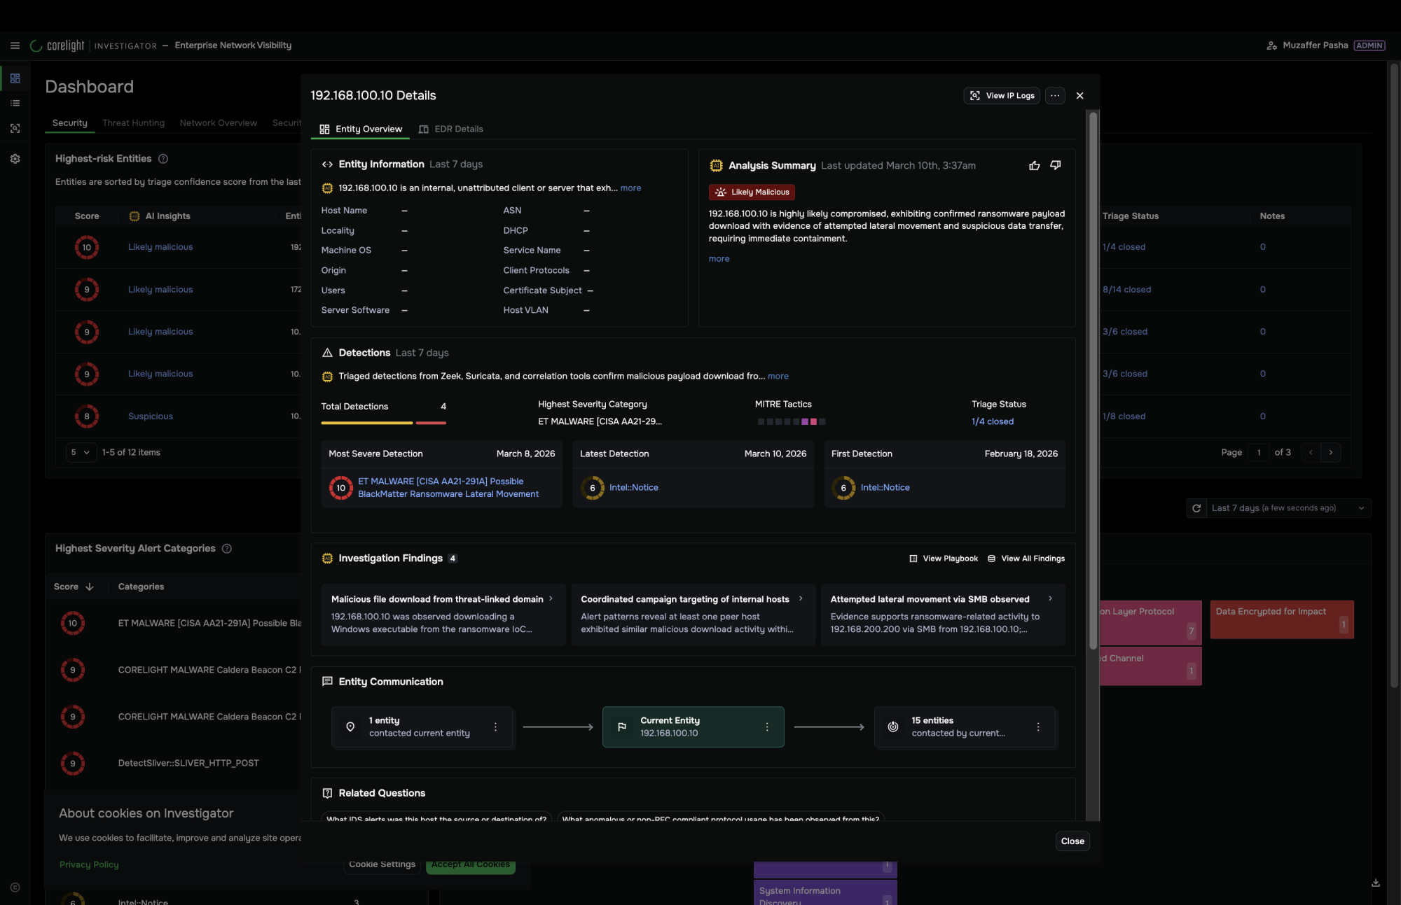
Task: Click the page number input field
Action: [1259, 453]
